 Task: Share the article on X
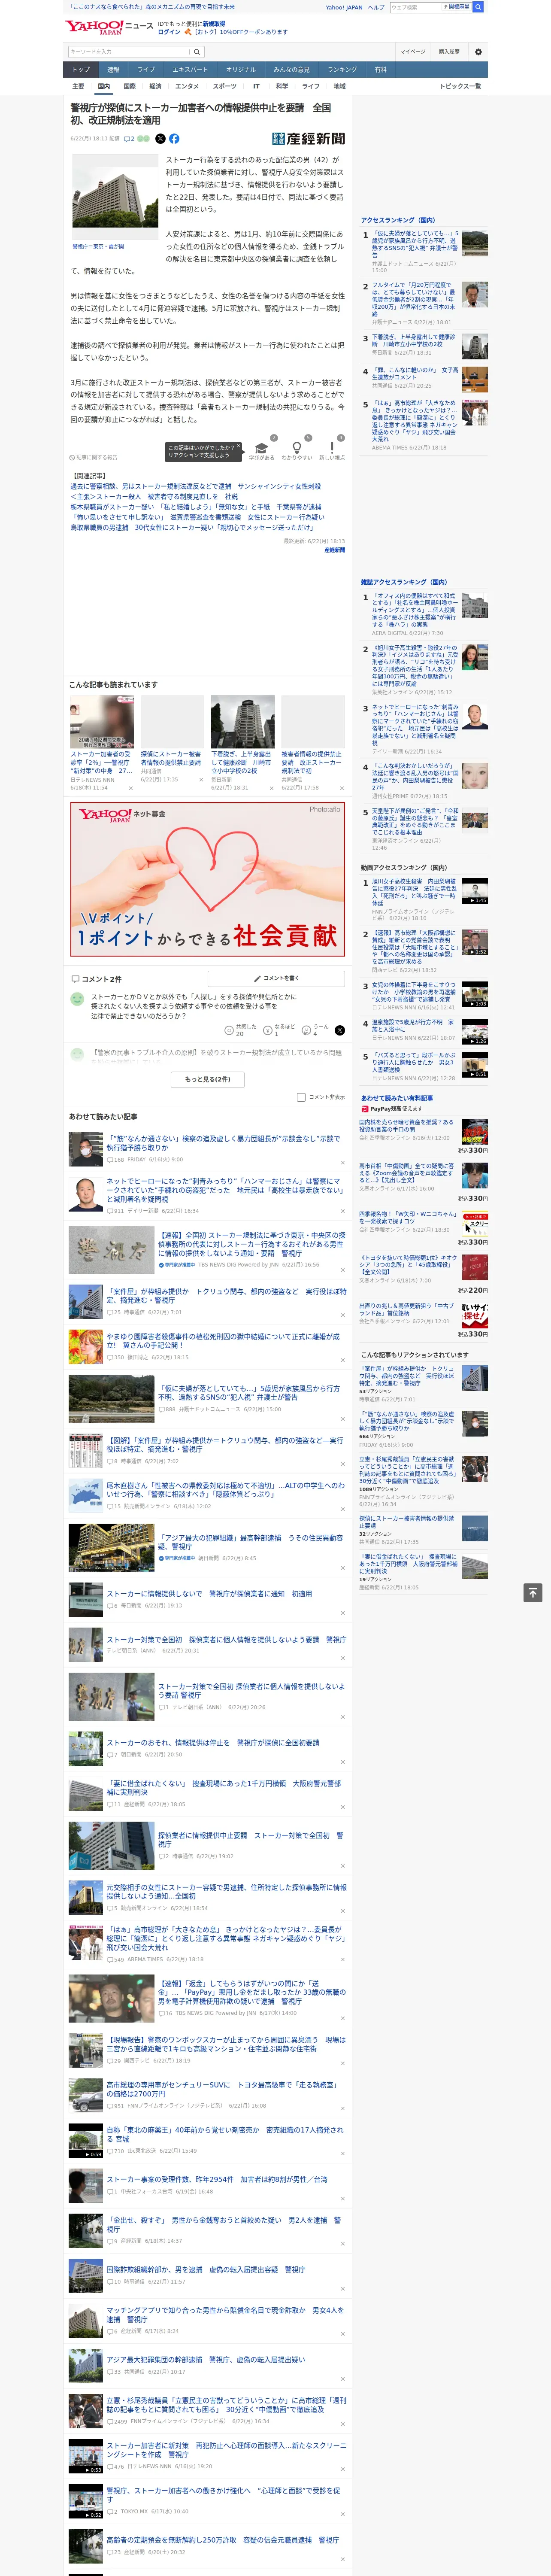coord(160,139)
